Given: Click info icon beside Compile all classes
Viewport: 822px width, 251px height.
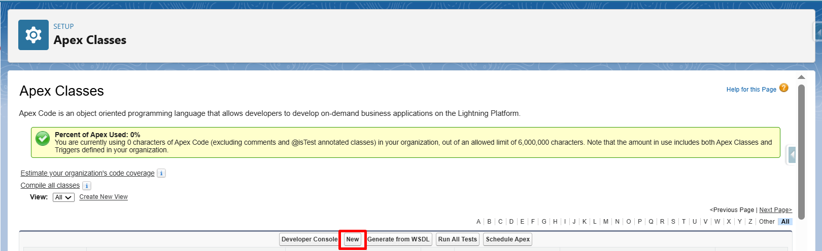Looking at the screenshot, I should pos(87,186).
